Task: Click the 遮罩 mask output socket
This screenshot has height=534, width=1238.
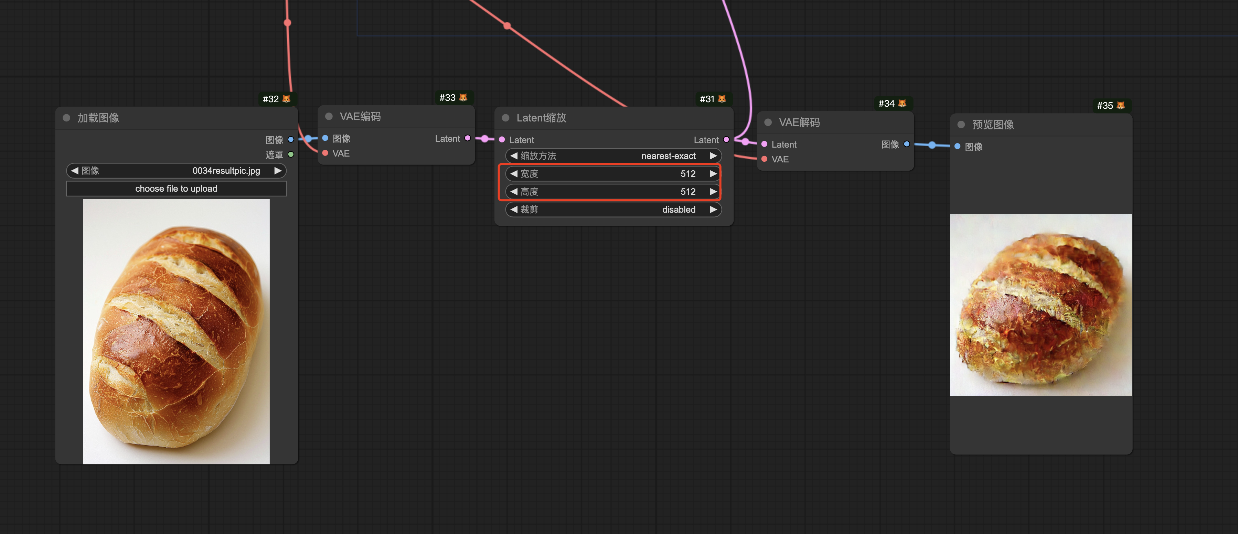Action: pos(291,154)
